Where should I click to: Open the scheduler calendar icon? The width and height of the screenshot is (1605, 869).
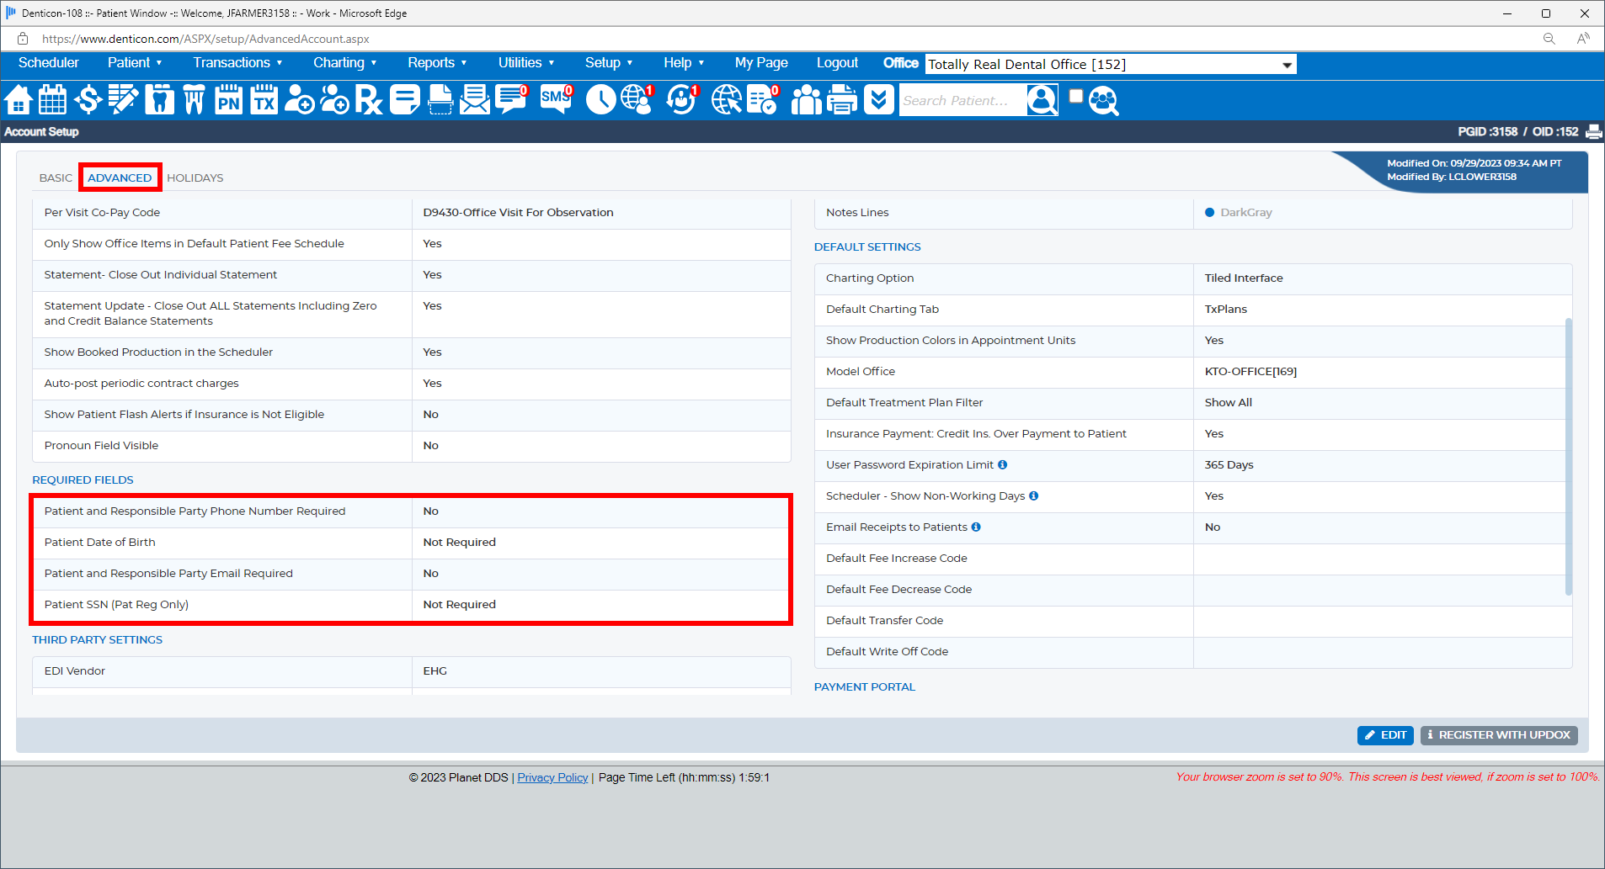[52, 100]
